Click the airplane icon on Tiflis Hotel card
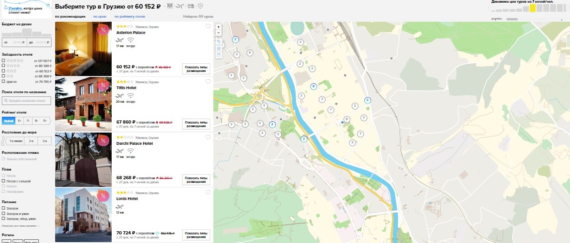This screenshot has width=570, height=243. click(120, 96)
